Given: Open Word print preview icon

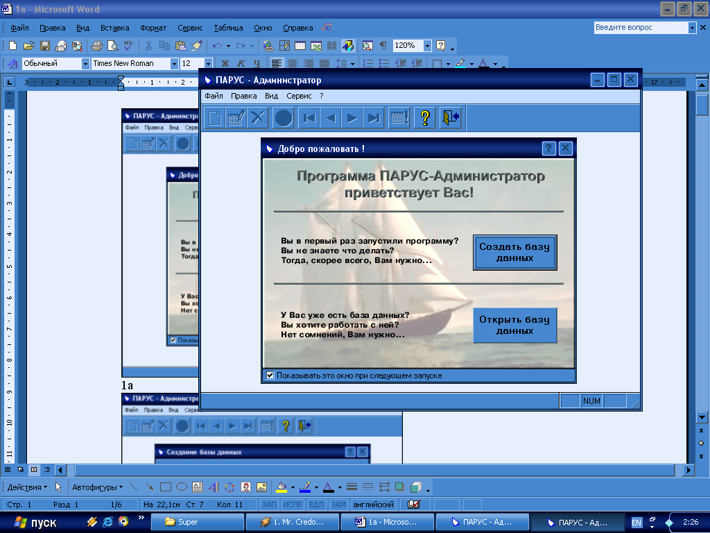Looking at the screenshot, I should click(x=113, y=45).
